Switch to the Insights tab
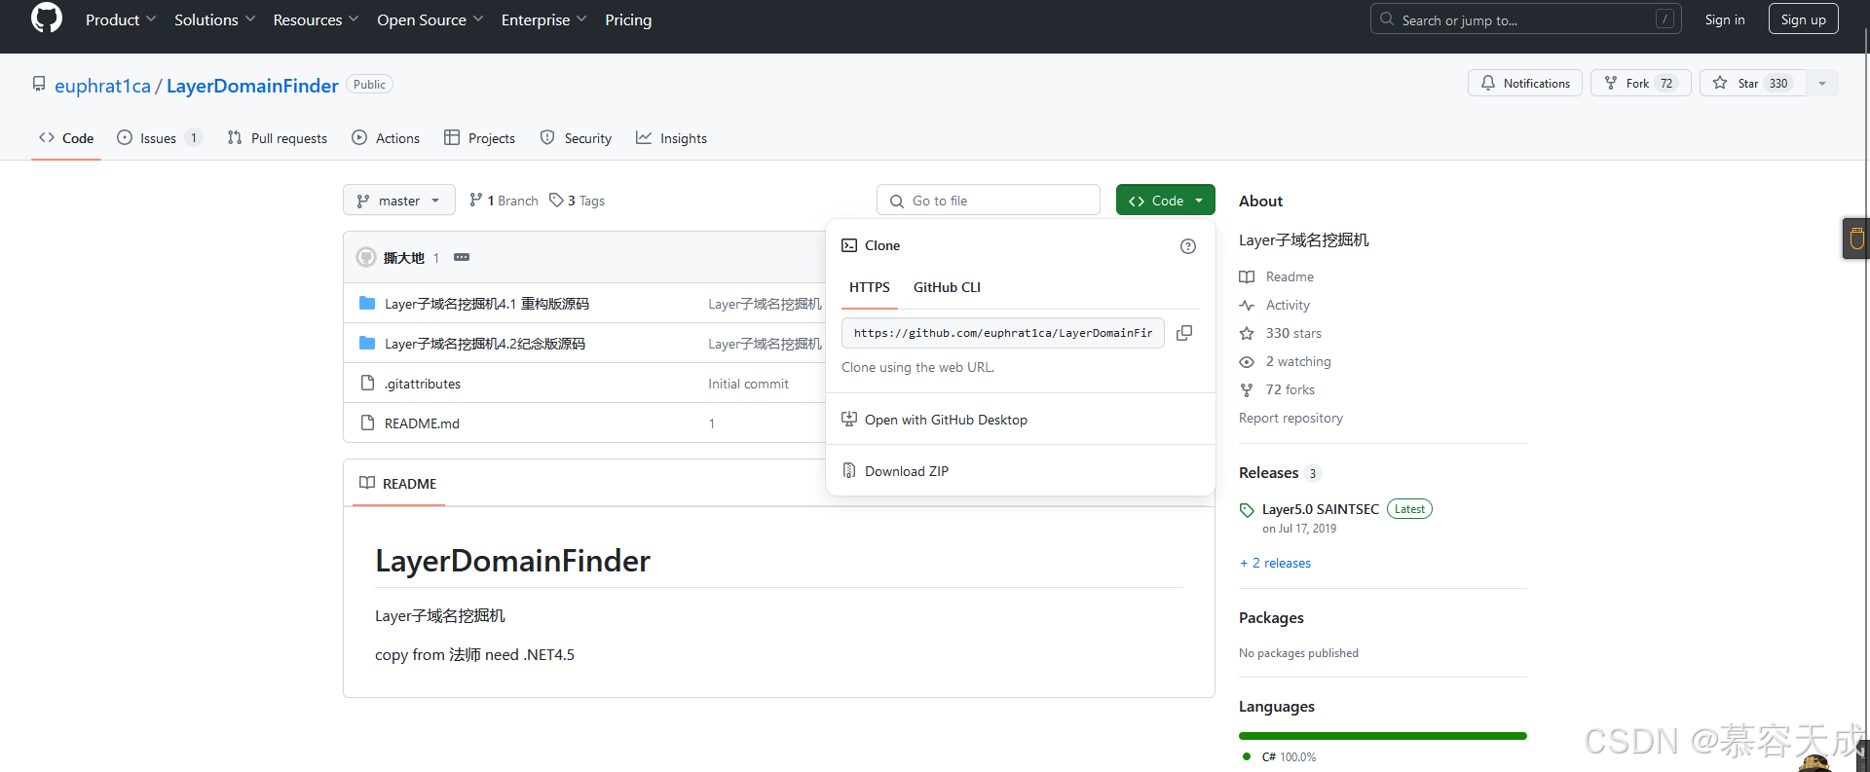This screenshot has height=772, width=1870. (x=672, y=138)
